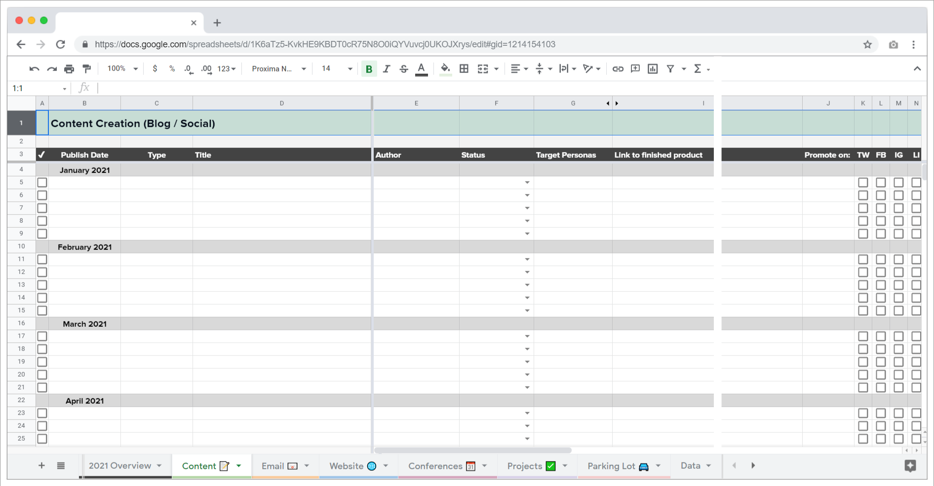The height and width of the screenshot is (486, 934).
Task: Open Status dropdown in row 23
Action: point(527,413)
